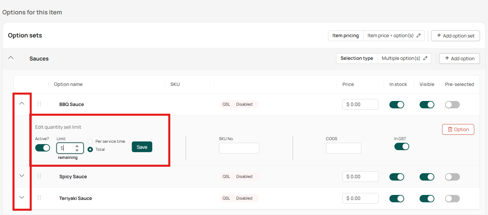Toggle the In GST switch
The image size is (488, 215).
point(402,146)
